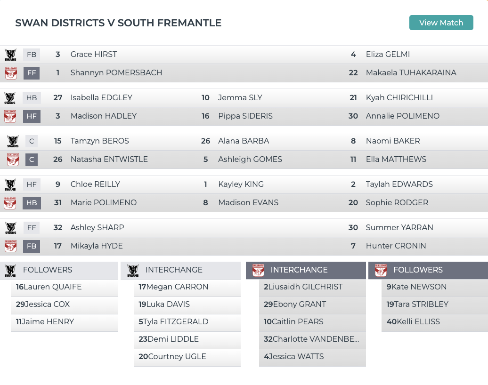Click Swans logo next to INTERCHANGE heading
The height and width of the screenshot is (385, 488).
tap(133, 270)
